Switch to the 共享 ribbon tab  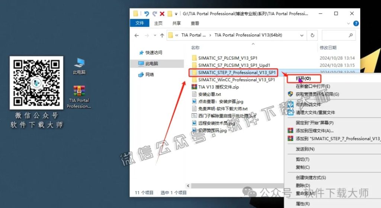177,23
